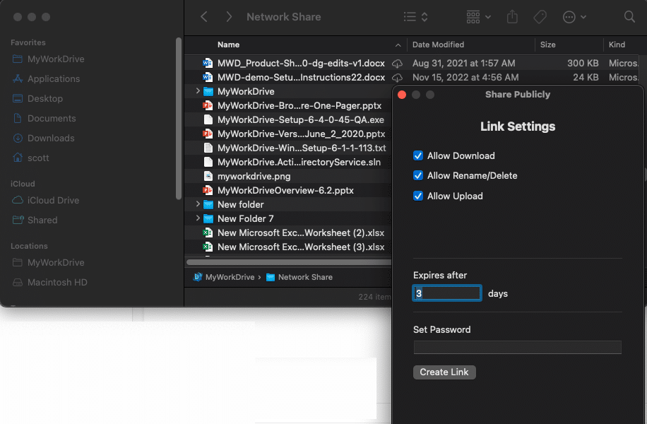Image resolution: width=647 pixels, height=424 pixels.
Task: Sort by Date Modified column header
Action: click(x=438, y=45)
